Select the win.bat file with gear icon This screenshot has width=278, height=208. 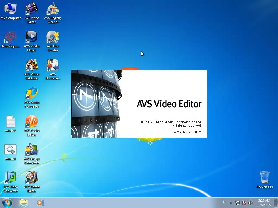(11, 152)
